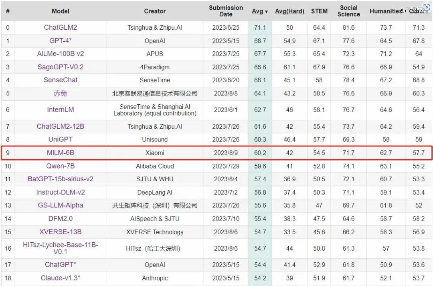Screen dimensions: 433x286
Task: Select the 2023/6/1 date for InternLM
Action: click(x=226, y=110)
